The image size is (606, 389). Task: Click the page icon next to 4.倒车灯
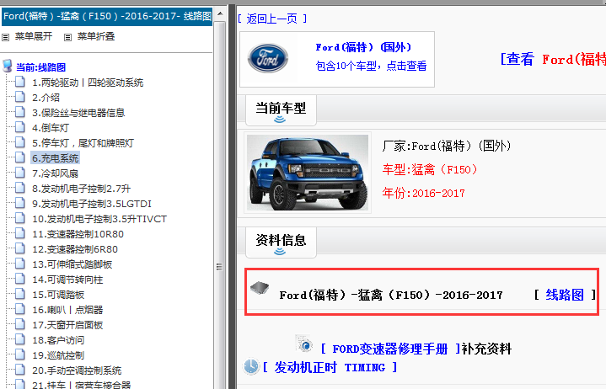(x=20, y=127)
